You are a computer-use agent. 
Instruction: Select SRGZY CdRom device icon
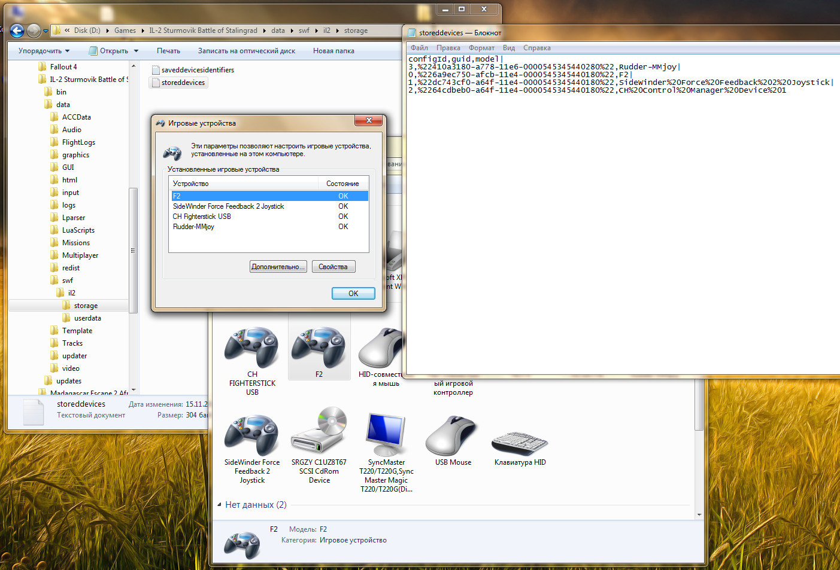click(x=319, y=447)
